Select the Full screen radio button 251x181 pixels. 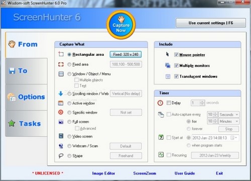[x=69, y=122]
